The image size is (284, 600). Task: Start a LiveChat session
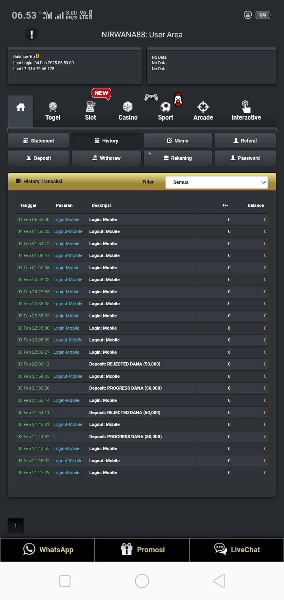(237, 549)
